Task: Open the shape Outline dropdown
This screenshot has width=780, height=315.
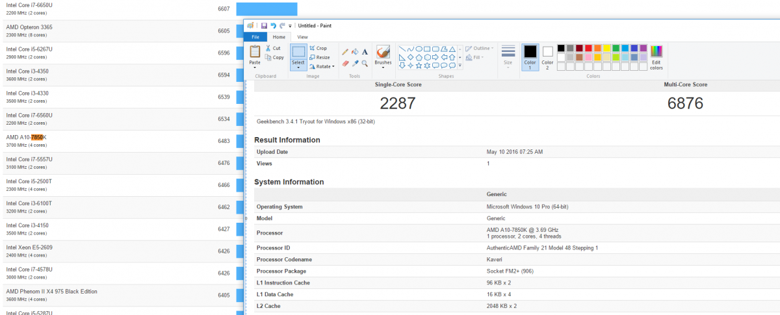Action: click(480, 48)
